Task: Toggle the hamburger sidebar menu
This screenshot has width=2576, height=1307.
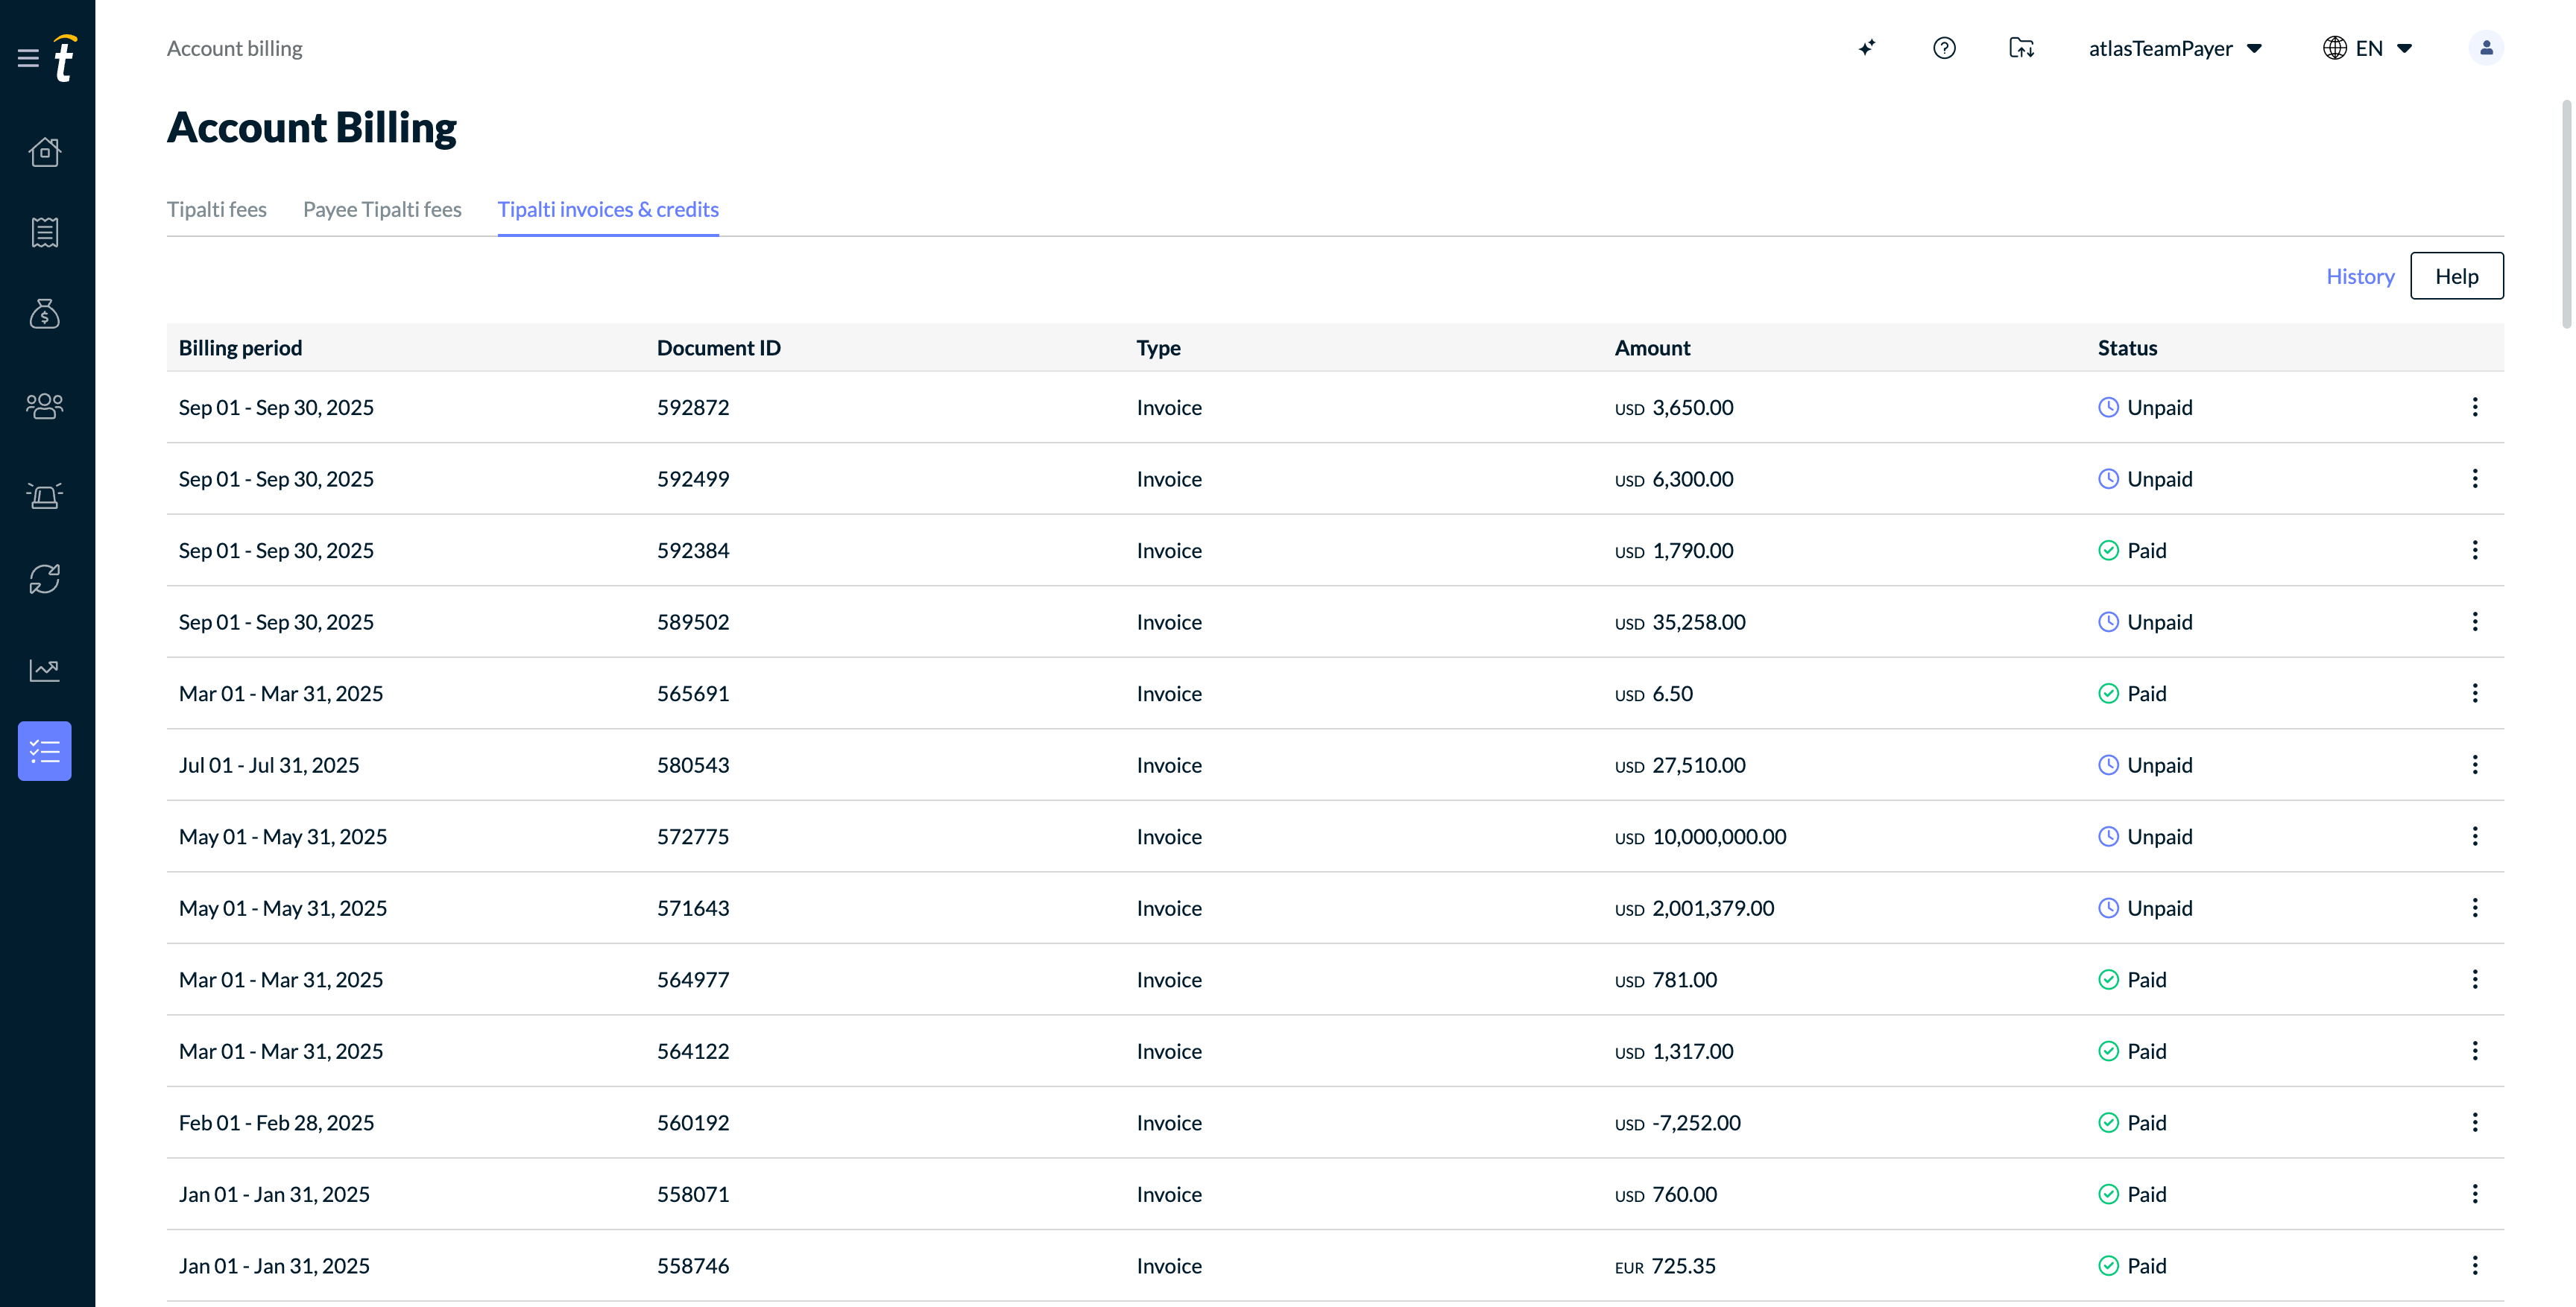Action: point(28,58)
